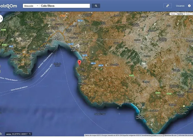Image resolution: width=193 pixels, height=138 pixels.
Task: Click the Felanitx town label
Action: [x=177, y=70]
